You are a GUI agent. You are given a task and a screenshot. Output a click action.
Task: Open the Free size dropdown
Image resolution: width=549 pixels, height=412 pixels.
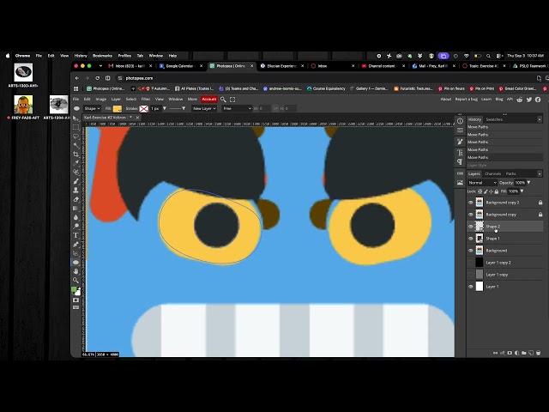tap(237, 109)
